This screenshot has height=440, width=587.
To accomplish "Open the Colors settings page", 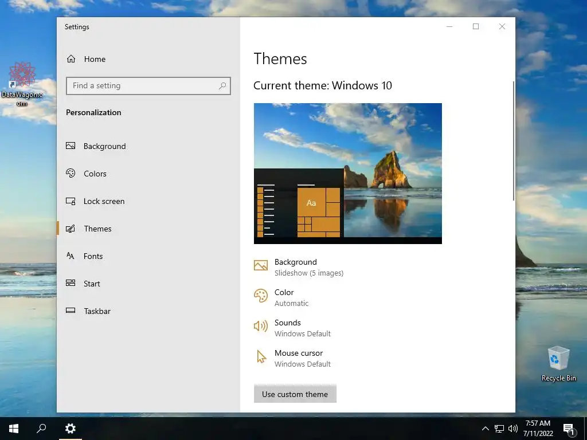I will click(95, 174).
